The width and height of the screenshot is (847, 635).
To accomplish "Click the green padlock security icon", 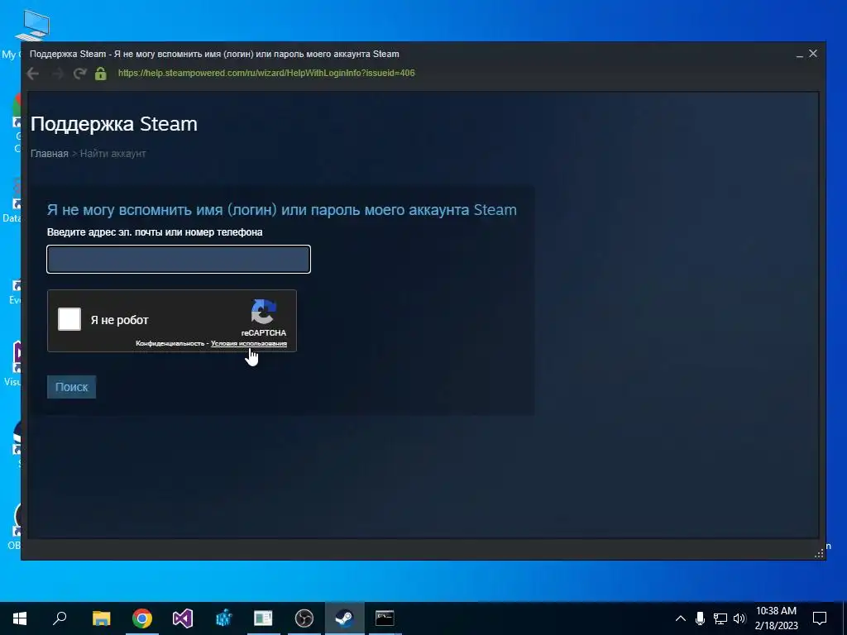I will pos(100,73).
